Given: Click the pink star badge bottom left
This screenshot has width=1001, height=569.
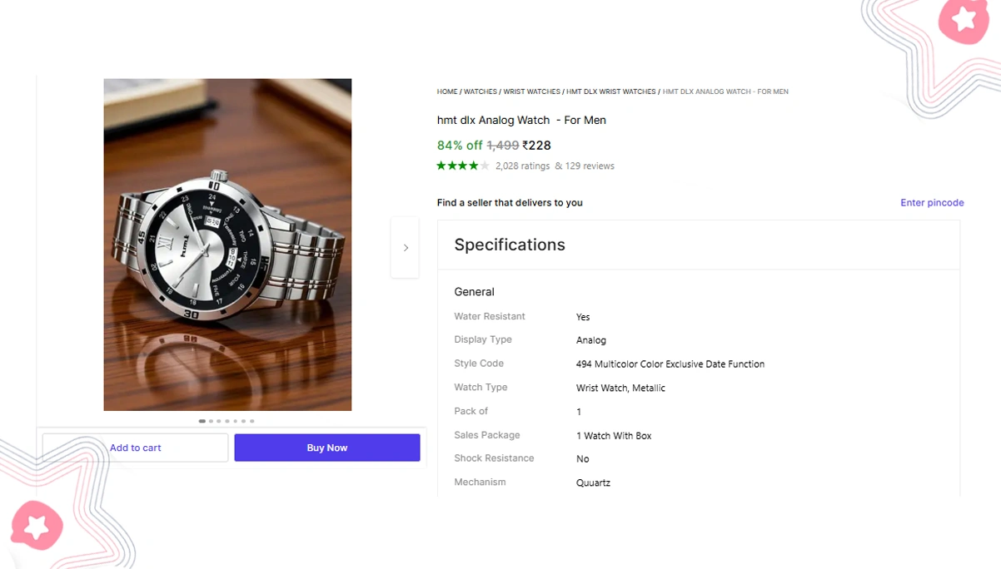Looking at the screenshot, I should tap(37, 526).
